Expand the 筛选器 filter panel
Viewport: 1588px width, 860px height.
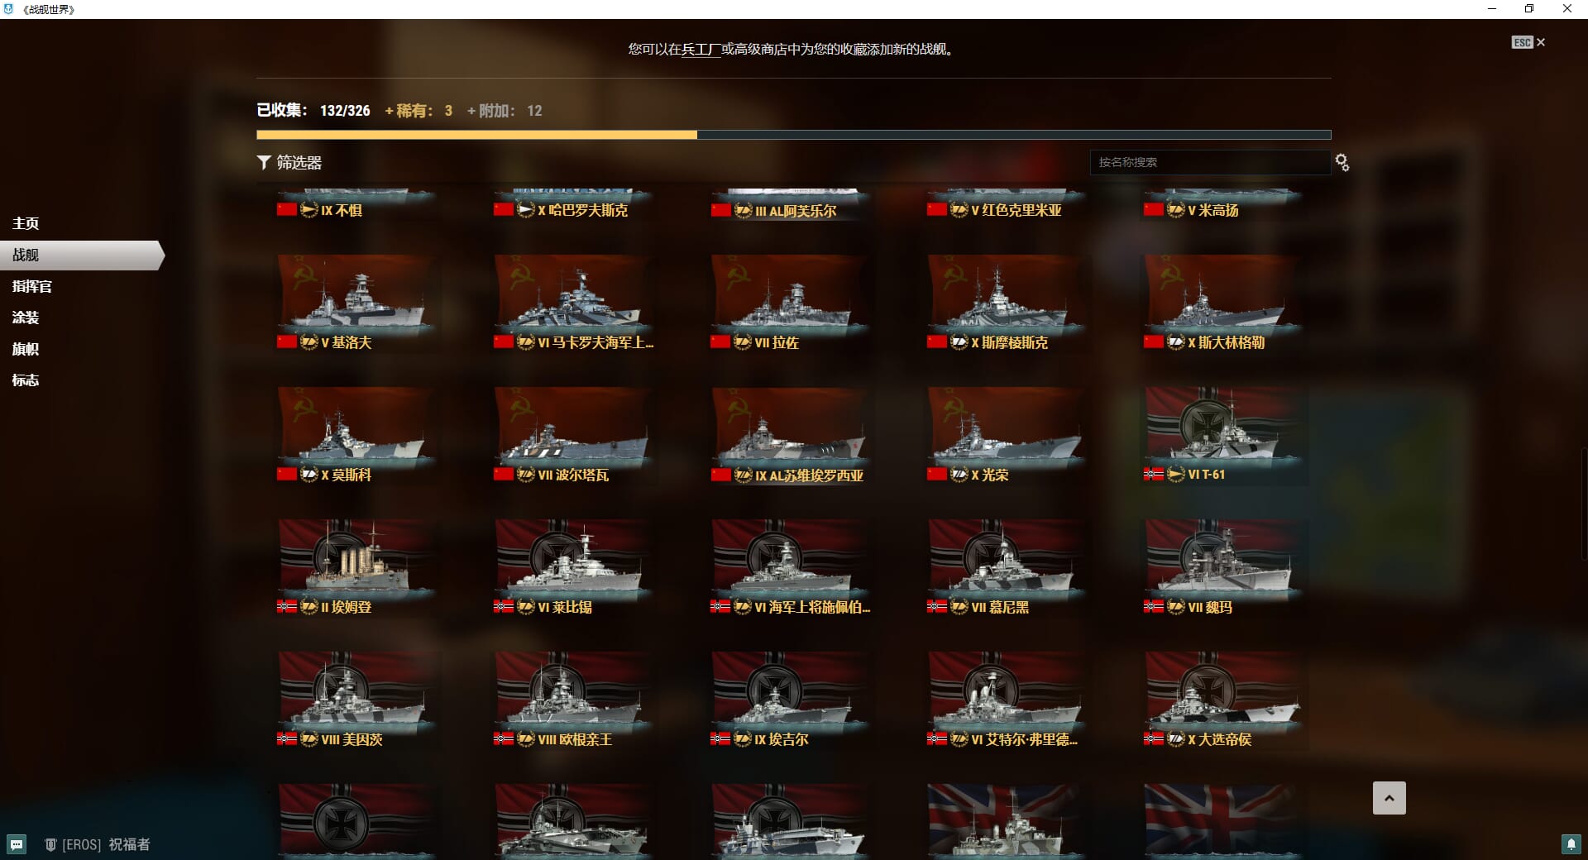[289, 163]
